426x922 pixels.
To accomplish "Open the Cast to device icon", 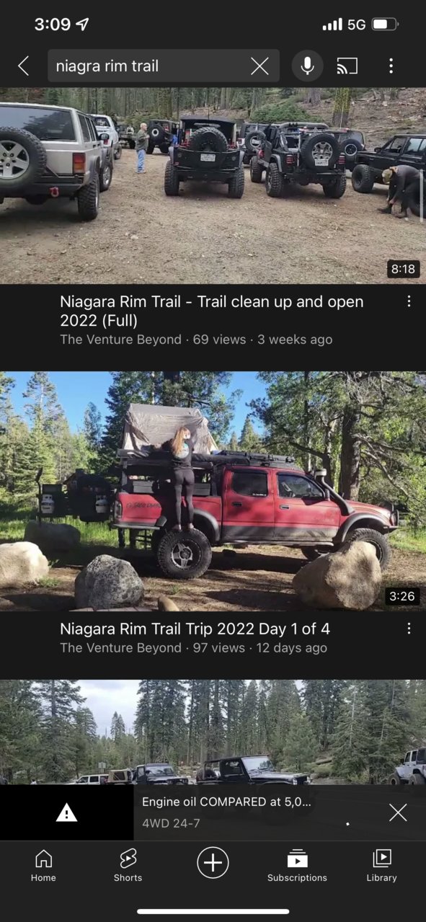I will pyautogui.click(x=347, y=66).
